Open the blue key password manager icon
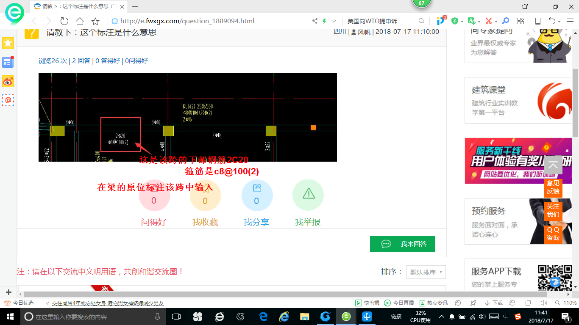 pos(505,21)
